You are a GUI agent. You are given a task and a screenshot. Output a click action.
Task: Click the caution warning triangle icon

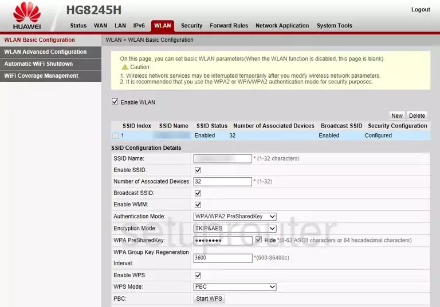(125, 67)
